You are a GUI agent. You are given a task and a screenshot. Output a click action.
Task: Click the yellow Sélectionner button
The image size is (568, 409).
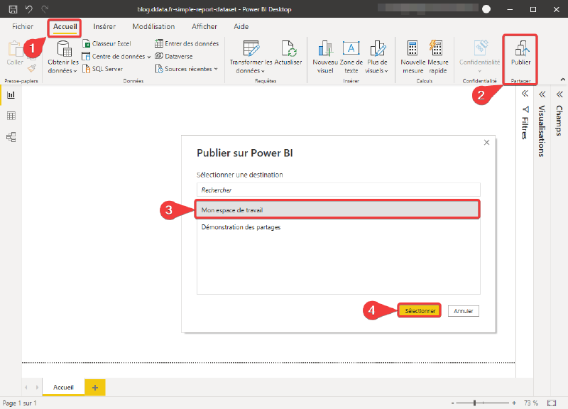point(420,311)
